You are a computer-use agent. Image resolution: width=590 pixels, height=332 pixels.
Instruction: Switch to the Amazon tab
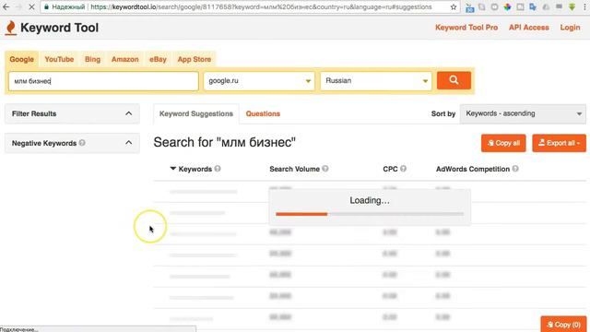tap(125, 59)
